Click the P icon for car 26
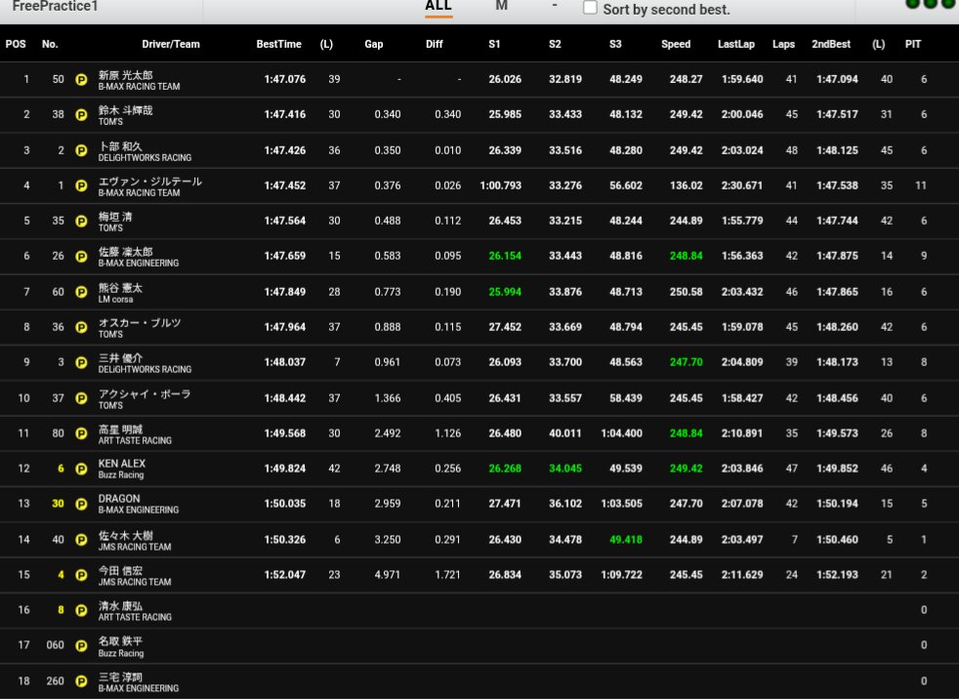The image size is (959, 699). coord(81,256)
